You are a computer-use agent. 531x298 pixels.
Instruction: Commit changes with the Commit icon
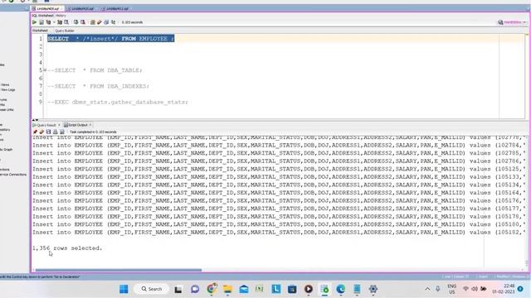point(76,22)
